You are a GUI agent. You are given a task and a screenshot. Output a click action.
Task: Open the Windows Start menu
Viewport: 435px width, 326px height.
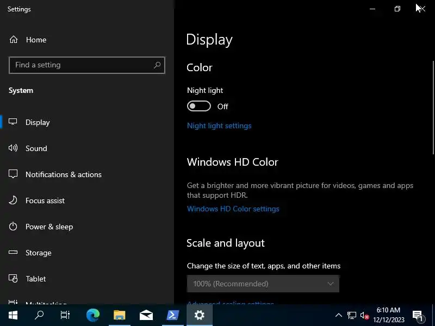pyautogui.click(x=13, y=315)
